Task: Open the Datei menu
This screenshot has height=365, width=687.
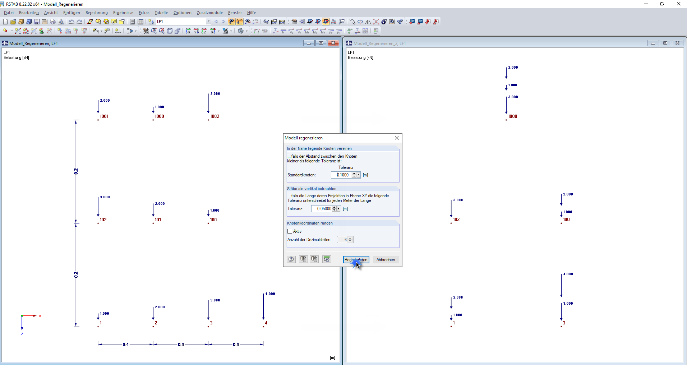Action: (x=9, y=13)
